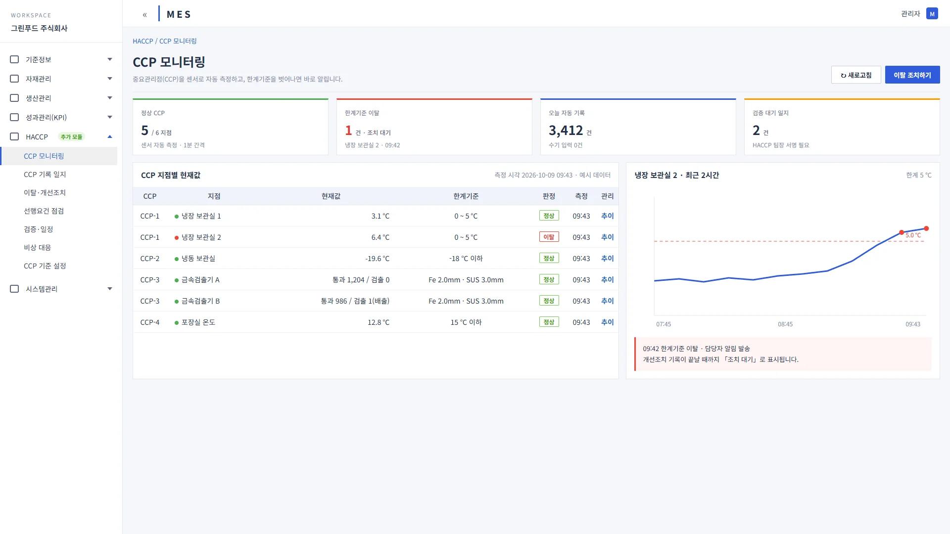Screen dimensions: 950x534
Task: Click the 기준정보 menu square icon
Action: 14,59
